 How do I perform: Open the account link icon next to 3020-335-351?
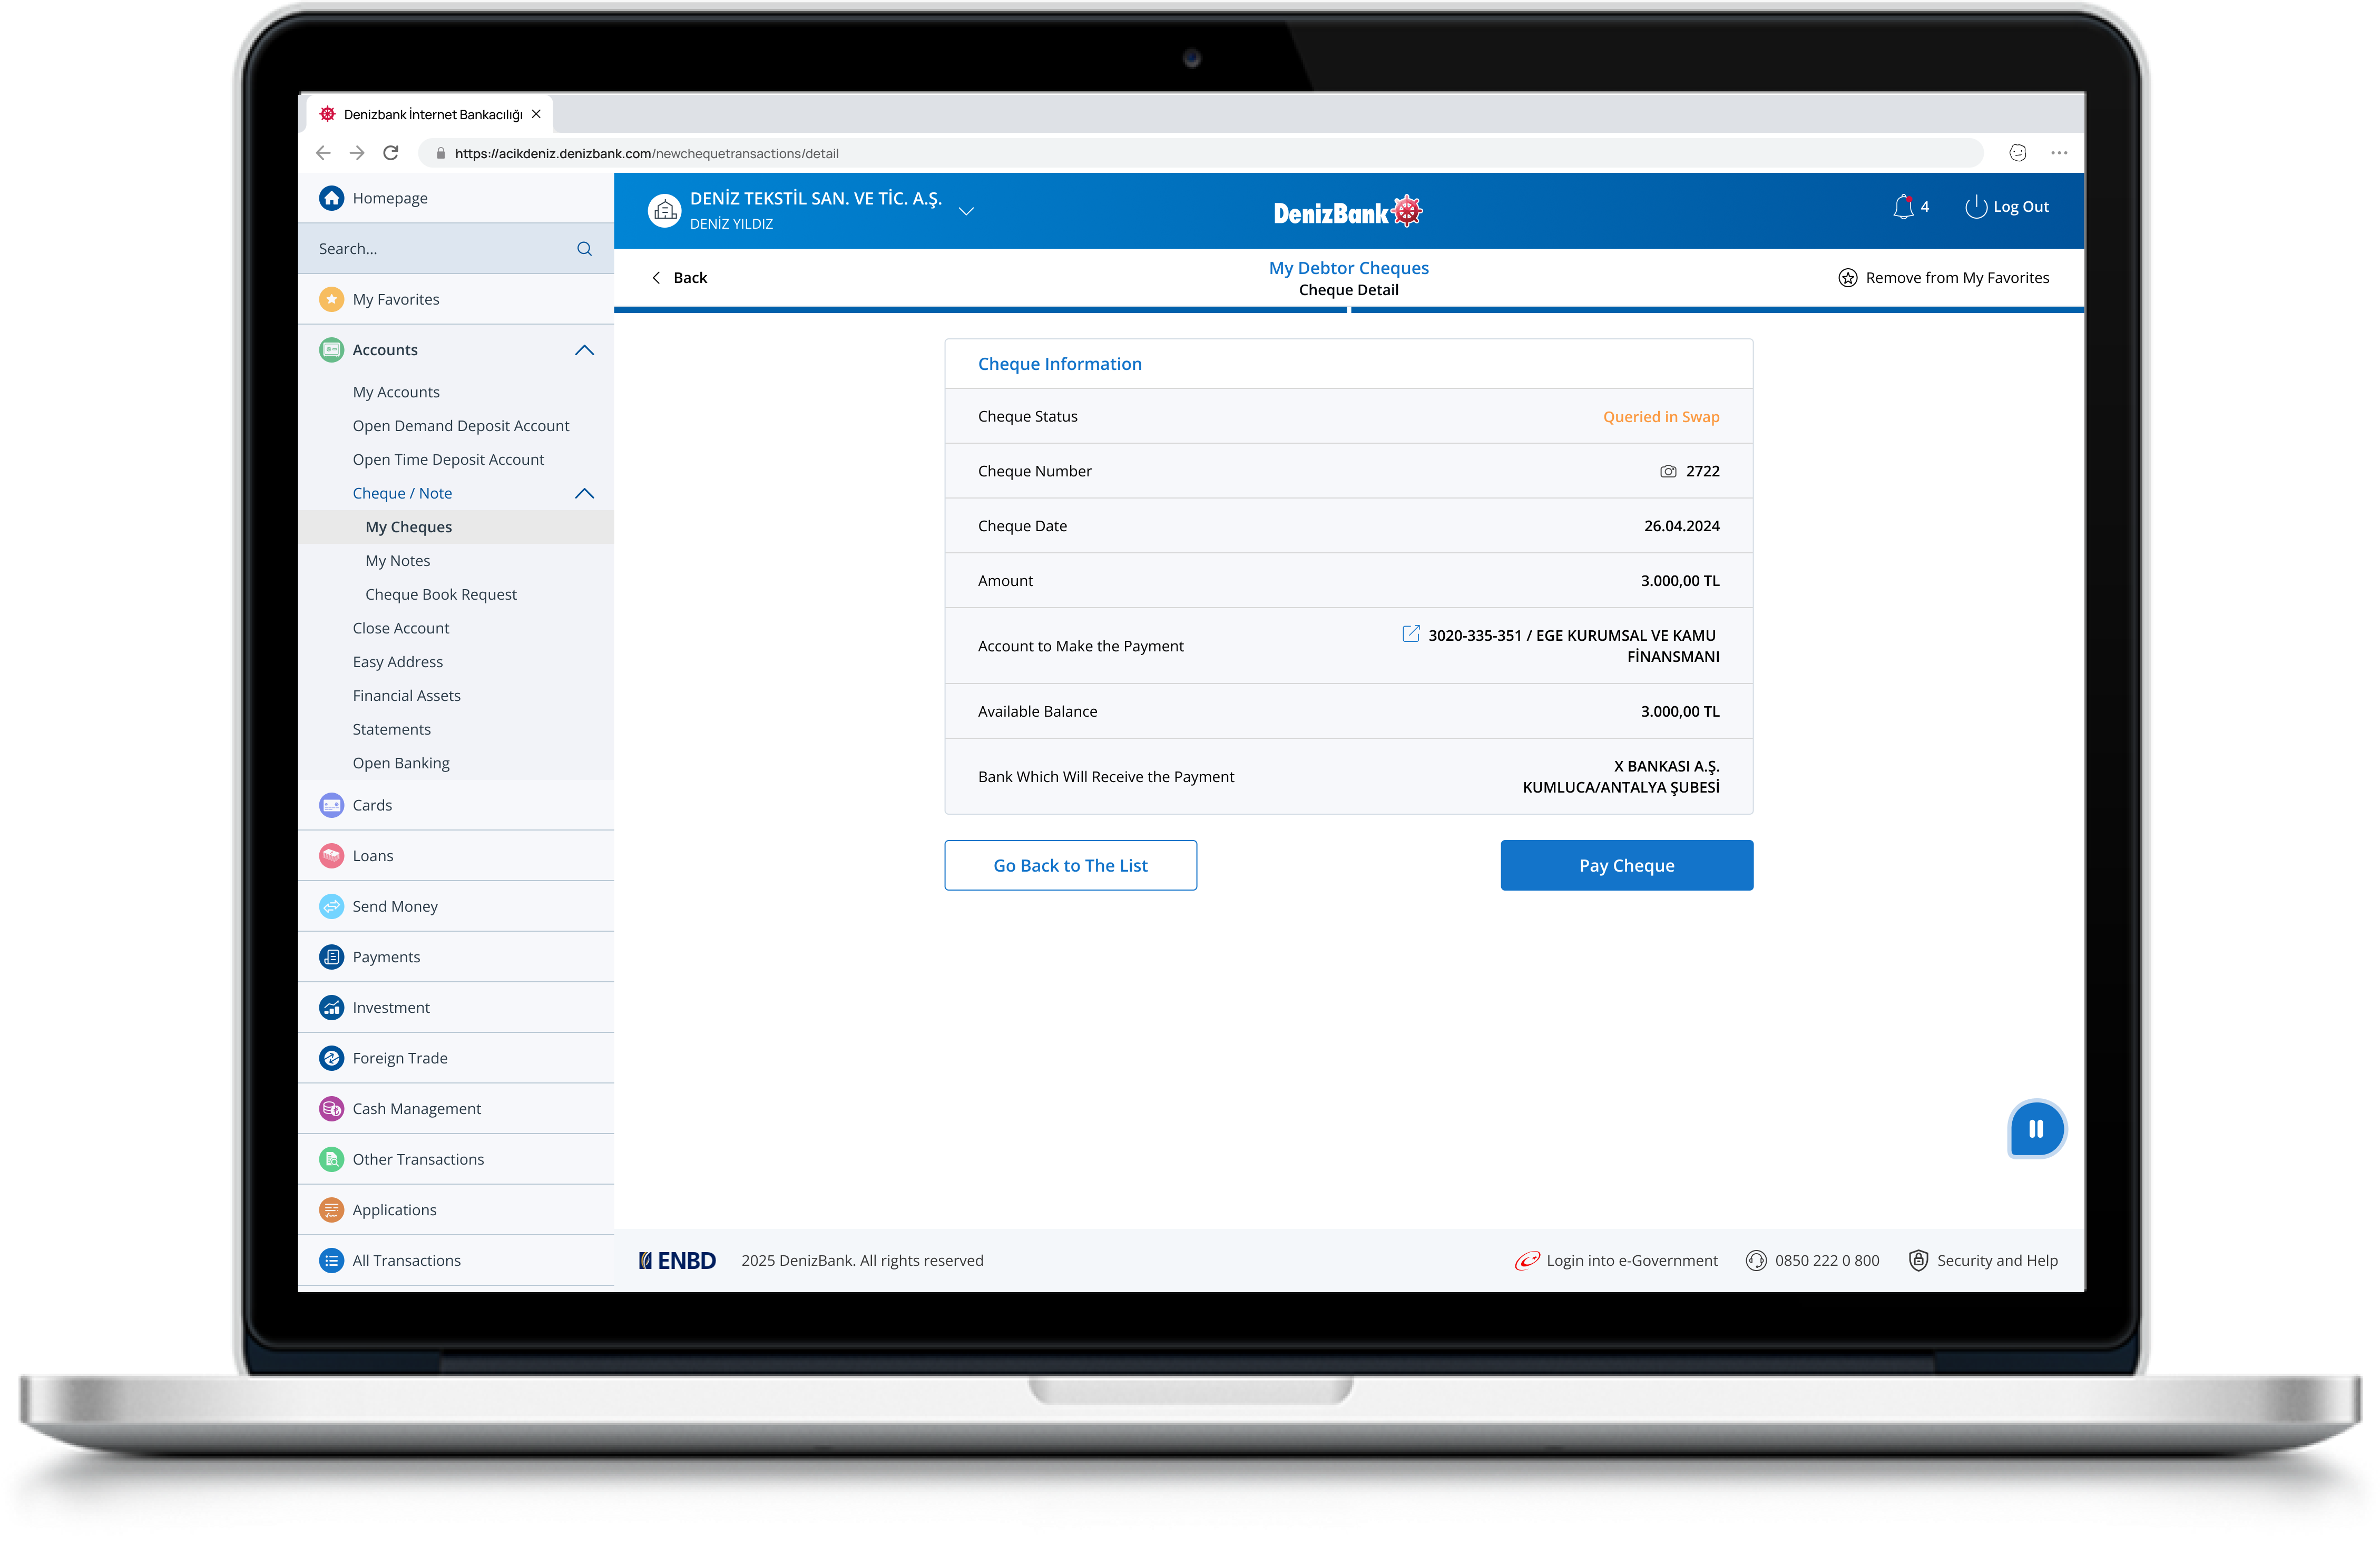(1410, 634)
